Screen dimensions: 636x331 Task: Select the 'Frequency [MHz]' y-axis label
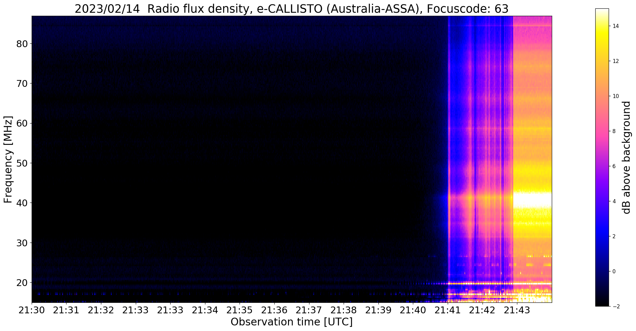click(x=8, y=159)
